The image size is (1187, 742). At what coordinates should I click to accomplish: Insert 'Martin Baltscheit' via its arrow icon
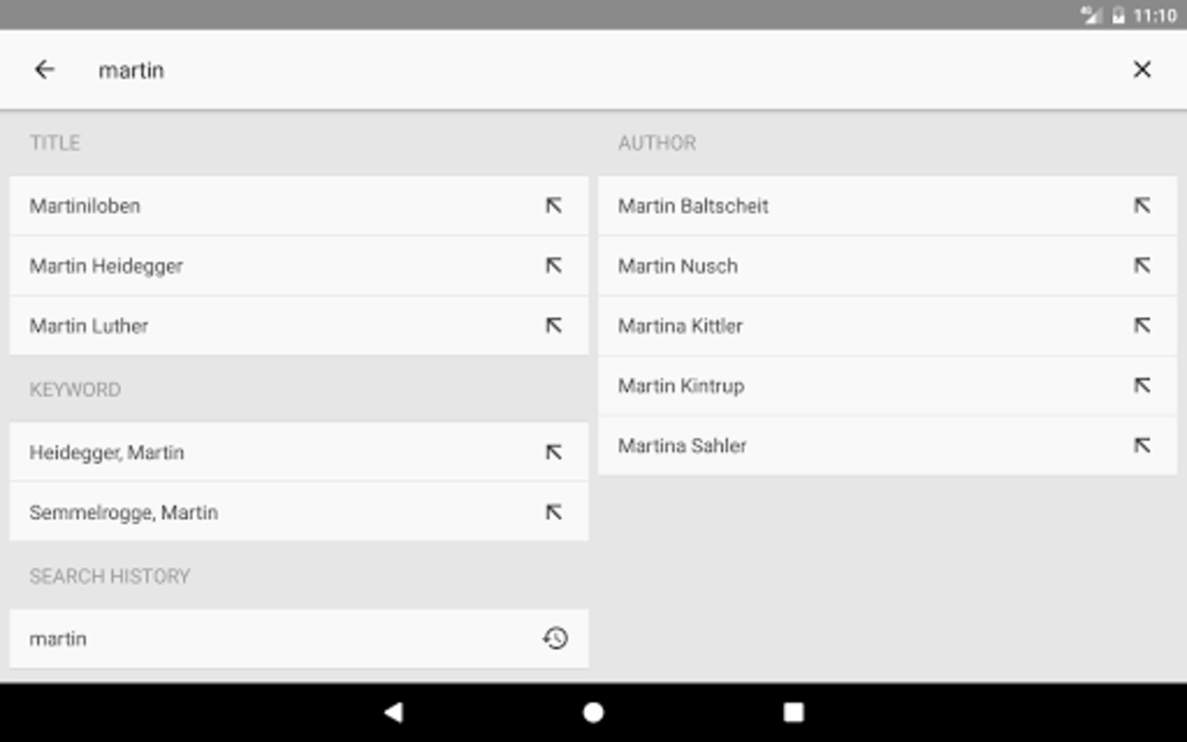click(1142, 206)
